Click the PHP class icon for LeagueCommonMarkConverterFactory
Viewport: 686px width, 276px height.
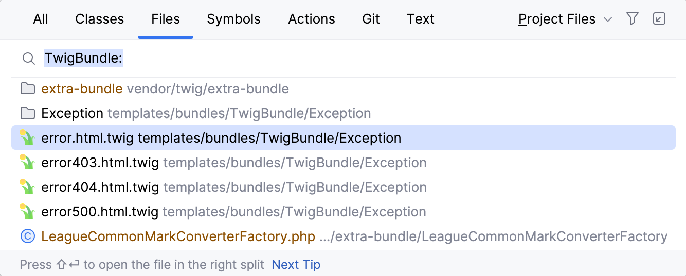point(27,236)
